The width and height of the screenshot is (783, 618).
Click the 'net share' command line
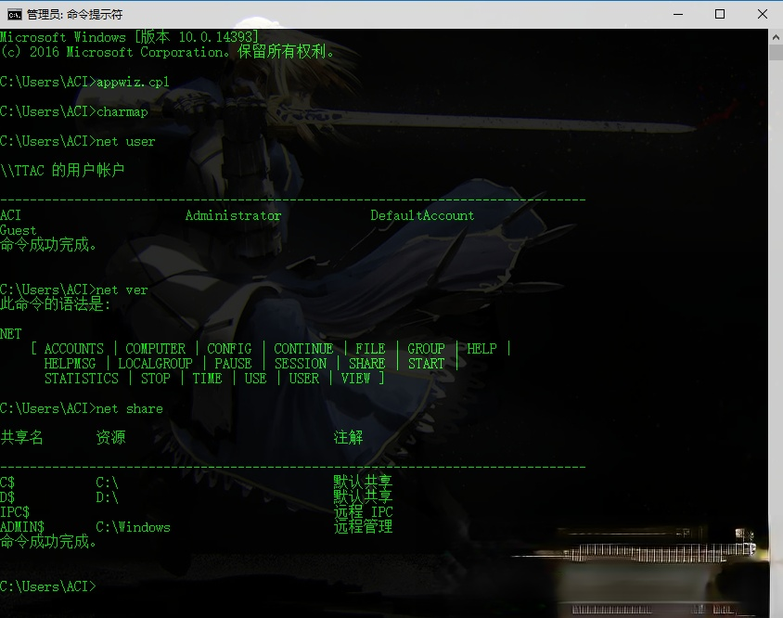pos(82,408)
